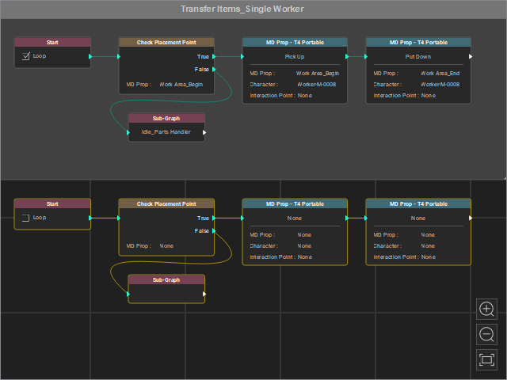The height and width of the screenshot is (380, 507).
Task: Click output port of Idle_Parts Handler sub-graph
Action: [204, 132]
